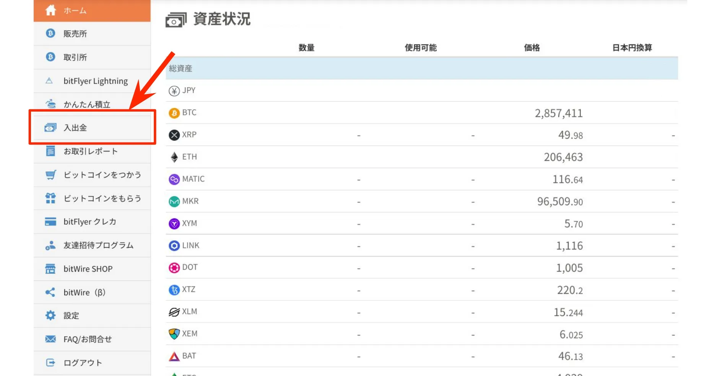
Task: Click the Bitcoin icon beside 販売所
Action: [50, 34]
